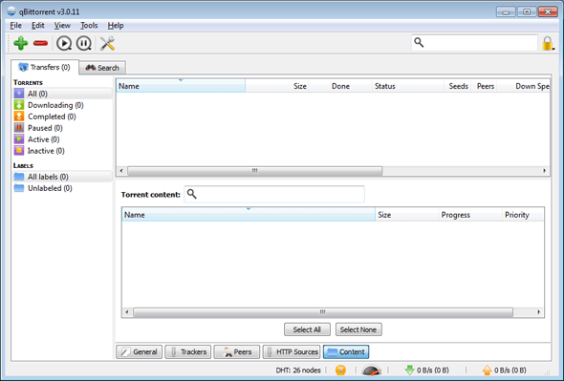The image size is (564, 381).
Task: Sort transfer list by Done column
Action: (340, 86)
